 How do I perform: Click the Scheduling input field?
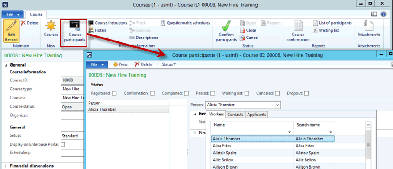click(72, 153)
